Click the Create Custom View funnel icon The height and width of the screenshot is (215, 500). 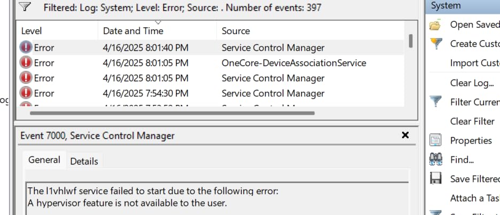[x=436, y=44]
